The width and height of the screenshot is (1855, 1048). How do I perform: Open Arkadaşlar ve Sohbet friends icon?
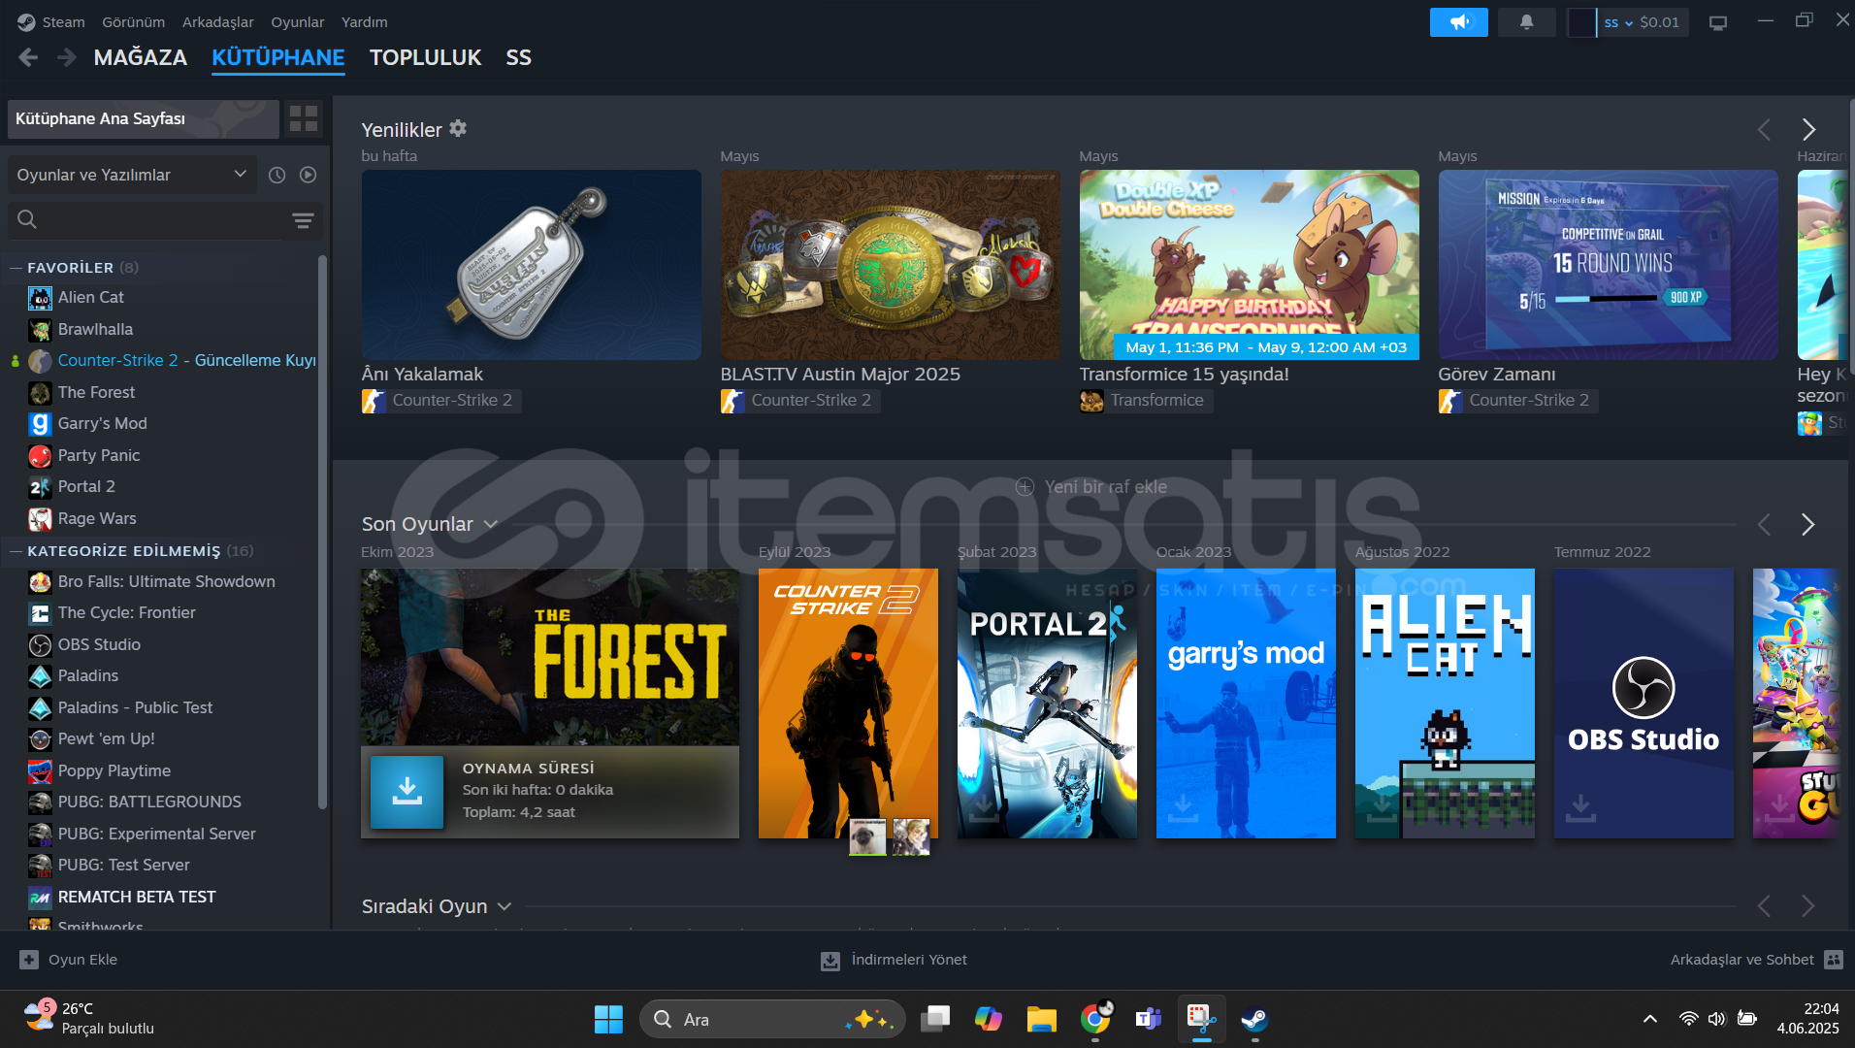(1833, 960)
